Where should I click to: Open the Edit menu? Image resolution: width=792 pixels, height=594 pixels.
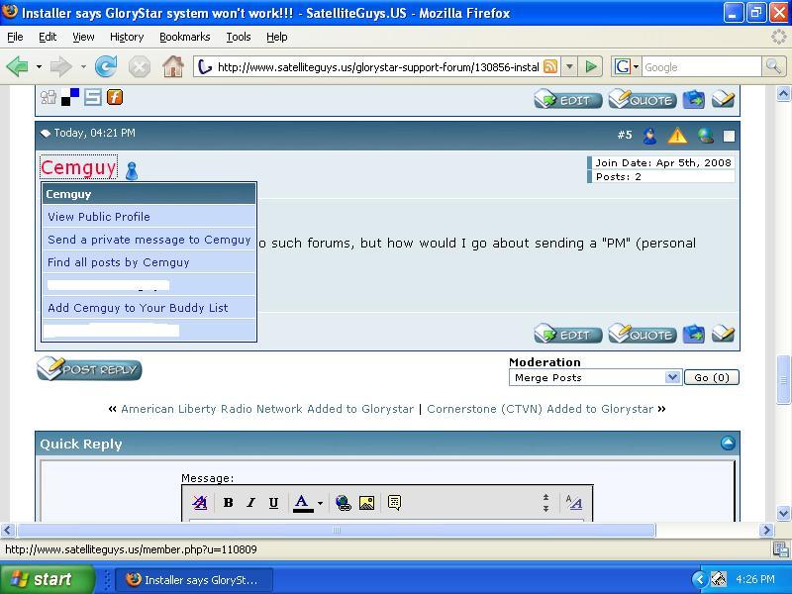coord(48,37)
